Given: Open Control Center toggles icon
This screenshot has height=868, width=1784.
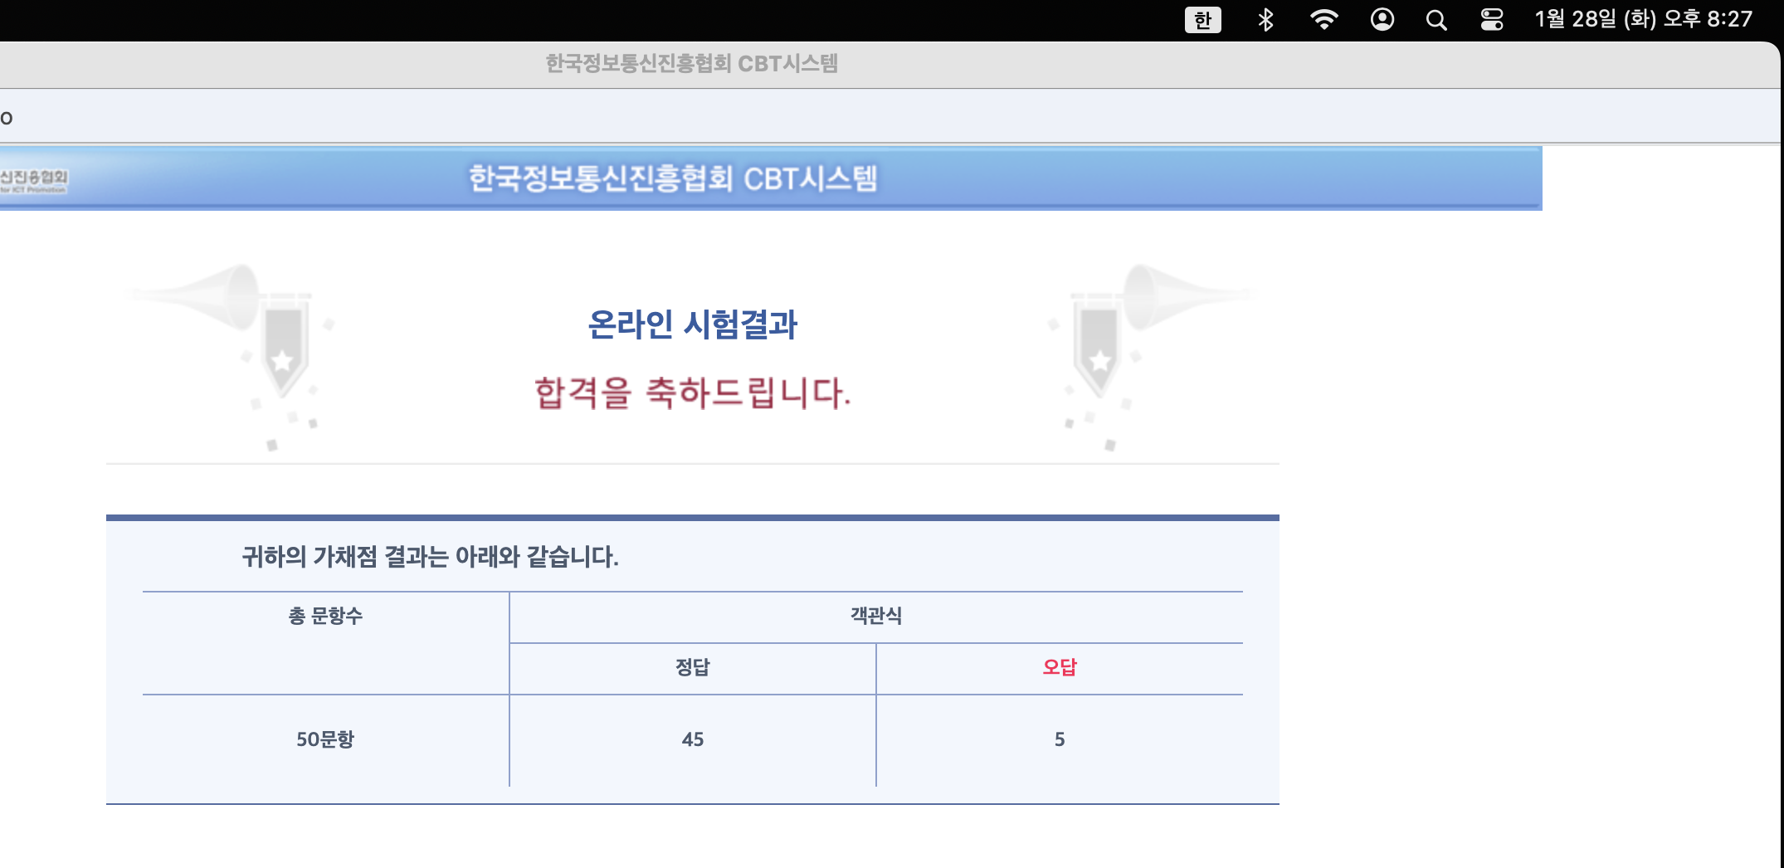Looking at the screenshot, I should [x=1492, y=19].
